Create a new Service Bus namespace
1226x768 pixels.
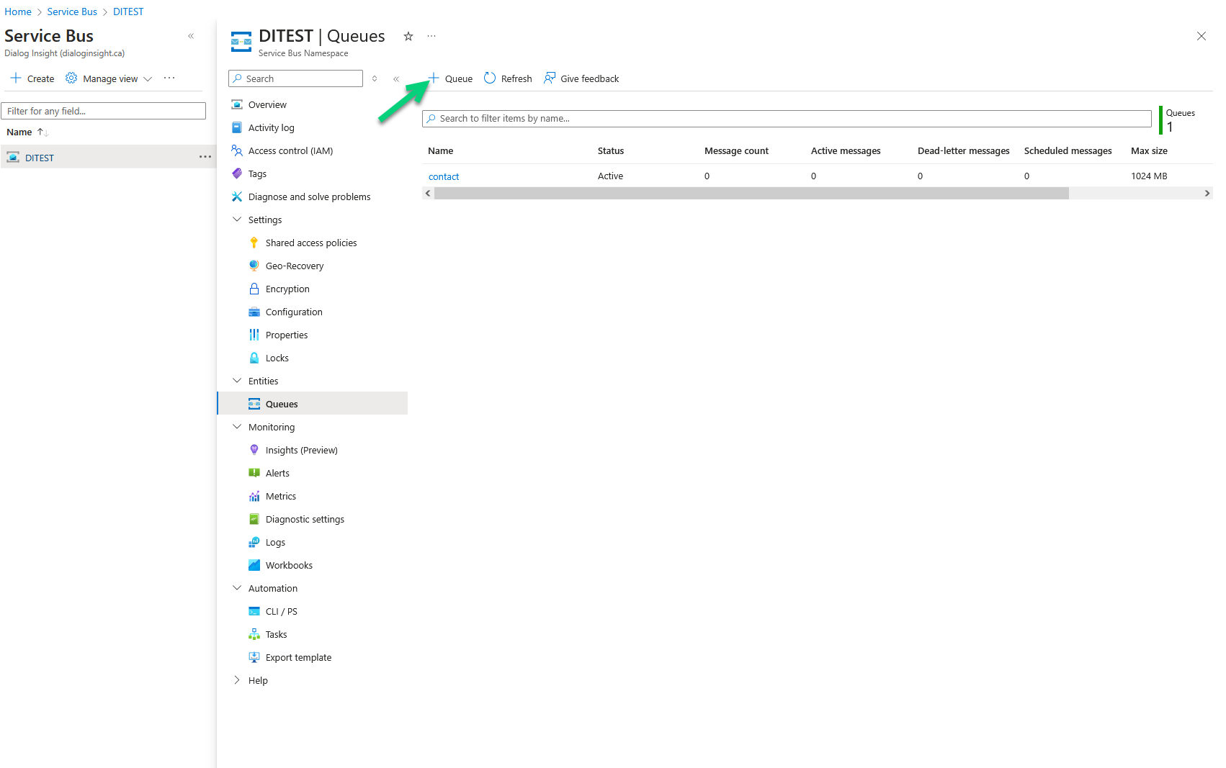pos(32,78)
